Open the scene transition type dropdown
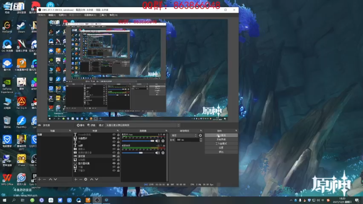 (x=184, y=135)
